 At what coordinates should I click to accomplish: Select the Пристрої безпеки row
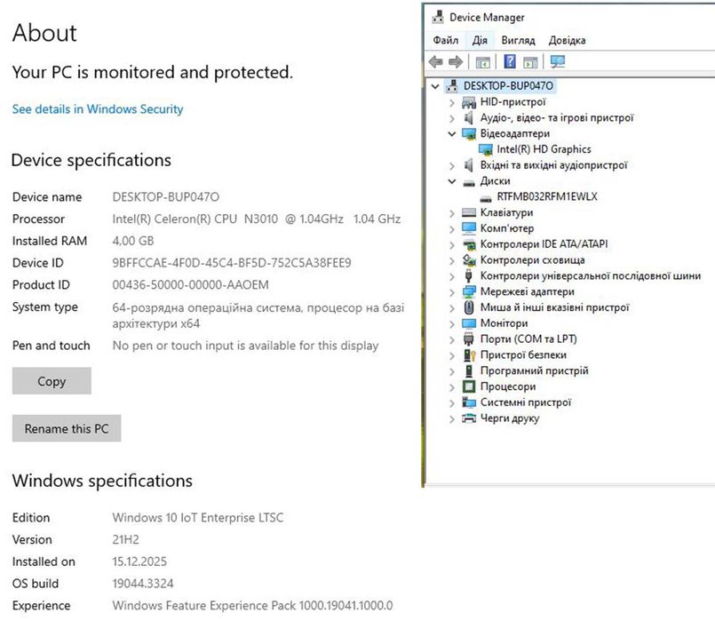pos(523,354)
